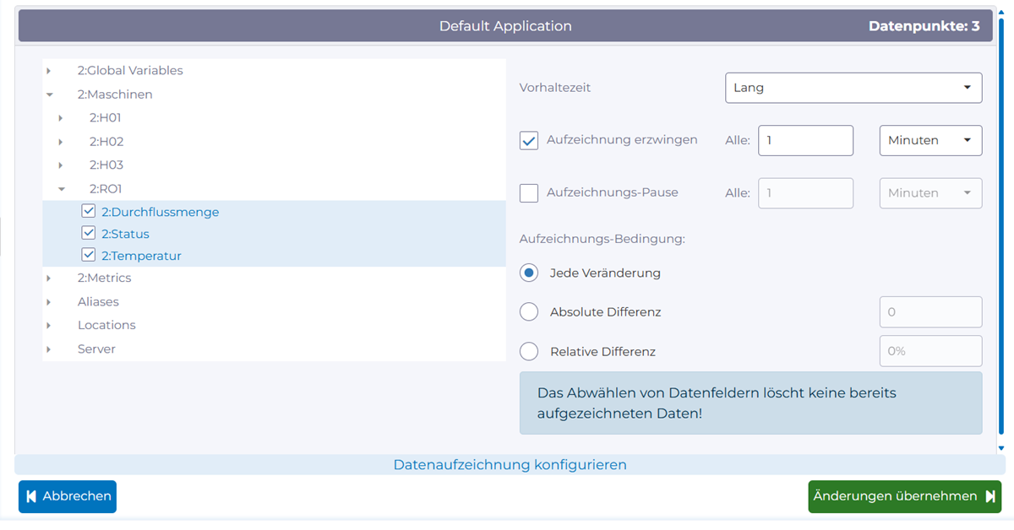This screenshot has width=1014, height=530.
Task: Select the Relative Differenz condition
Action: (529, 351)
